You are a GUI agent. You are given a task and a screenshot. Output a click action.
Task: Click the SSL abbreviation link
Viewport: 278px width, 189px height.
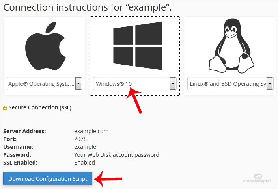pyautogui.click(x=65, y=107)
